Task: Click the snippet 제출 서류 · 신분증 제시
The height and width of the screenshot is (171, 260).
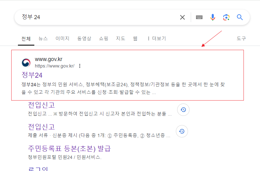Action: click(99, 136)
